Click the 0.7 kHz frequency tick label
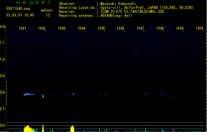The image size is (207, 132). (x=3, y=109)
